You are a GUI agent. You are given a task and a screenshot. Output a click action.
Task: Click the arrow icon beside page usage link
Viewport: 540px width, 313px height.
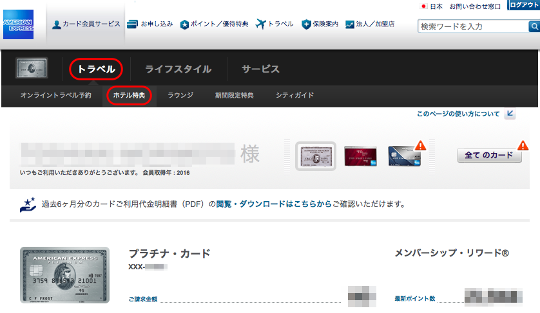tap(510, 114)
